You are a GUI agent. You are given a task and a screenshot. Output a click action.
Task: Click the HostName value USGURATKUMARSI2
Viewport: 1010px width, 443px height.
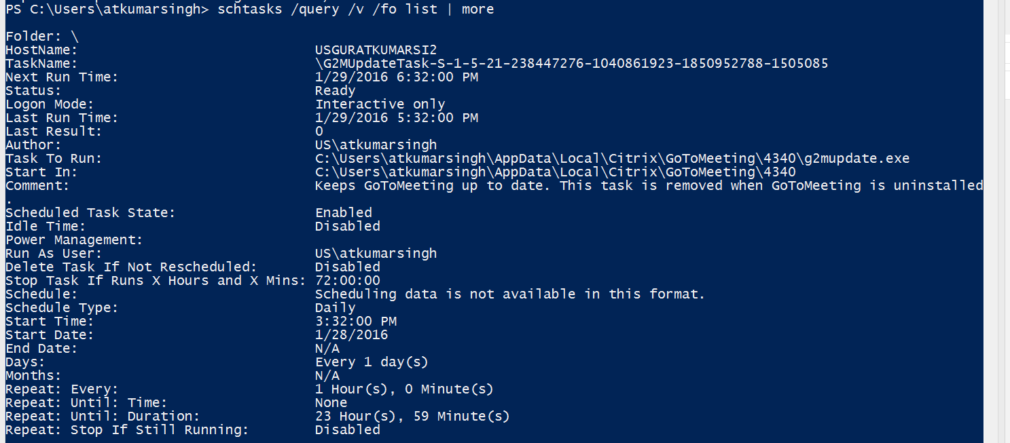[376, 50]
